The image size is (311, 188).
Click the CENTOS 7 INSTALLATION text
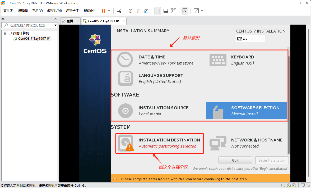pyautogui.click(x=261, y=31)
